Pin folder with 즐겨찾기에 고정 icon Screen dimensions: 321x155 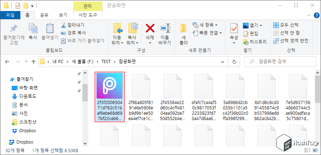point(14,34)
